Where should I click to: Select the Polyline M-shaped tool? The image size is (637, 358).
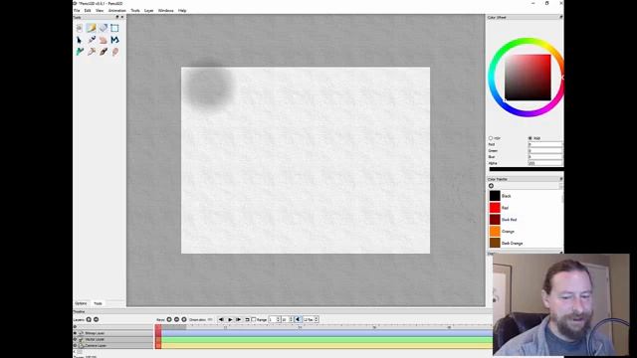(x=115, y=40)
